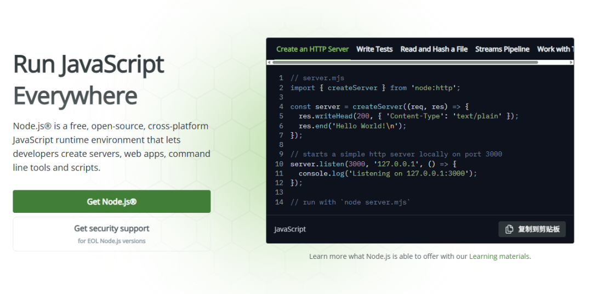Viewport: 592px width, 294px height.
Task: Click the clipboard copy icon
Action: pos(509,229)
